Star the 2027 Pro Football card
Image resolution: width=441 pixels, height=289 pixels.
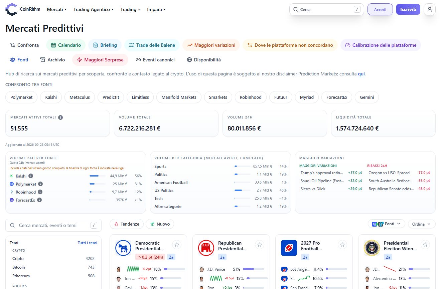pyautogui.click(x=342, y=245)
